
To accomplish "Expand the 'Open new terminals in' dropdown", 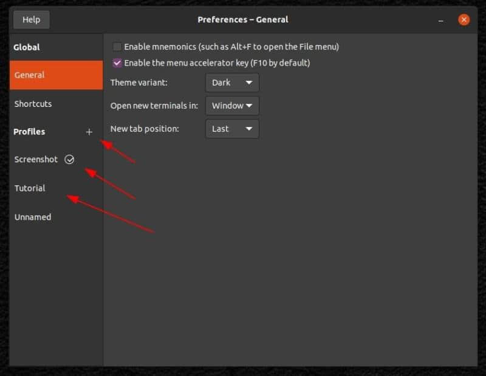I will [x=232, y=106].
